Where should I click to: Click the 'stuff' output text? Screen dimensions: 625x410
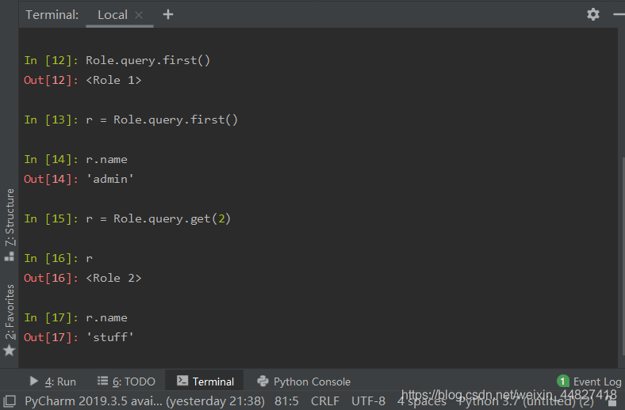click(109, 337)
